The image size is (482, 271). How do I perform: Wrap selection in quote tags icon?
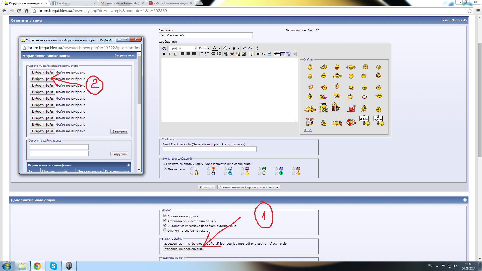251,54
